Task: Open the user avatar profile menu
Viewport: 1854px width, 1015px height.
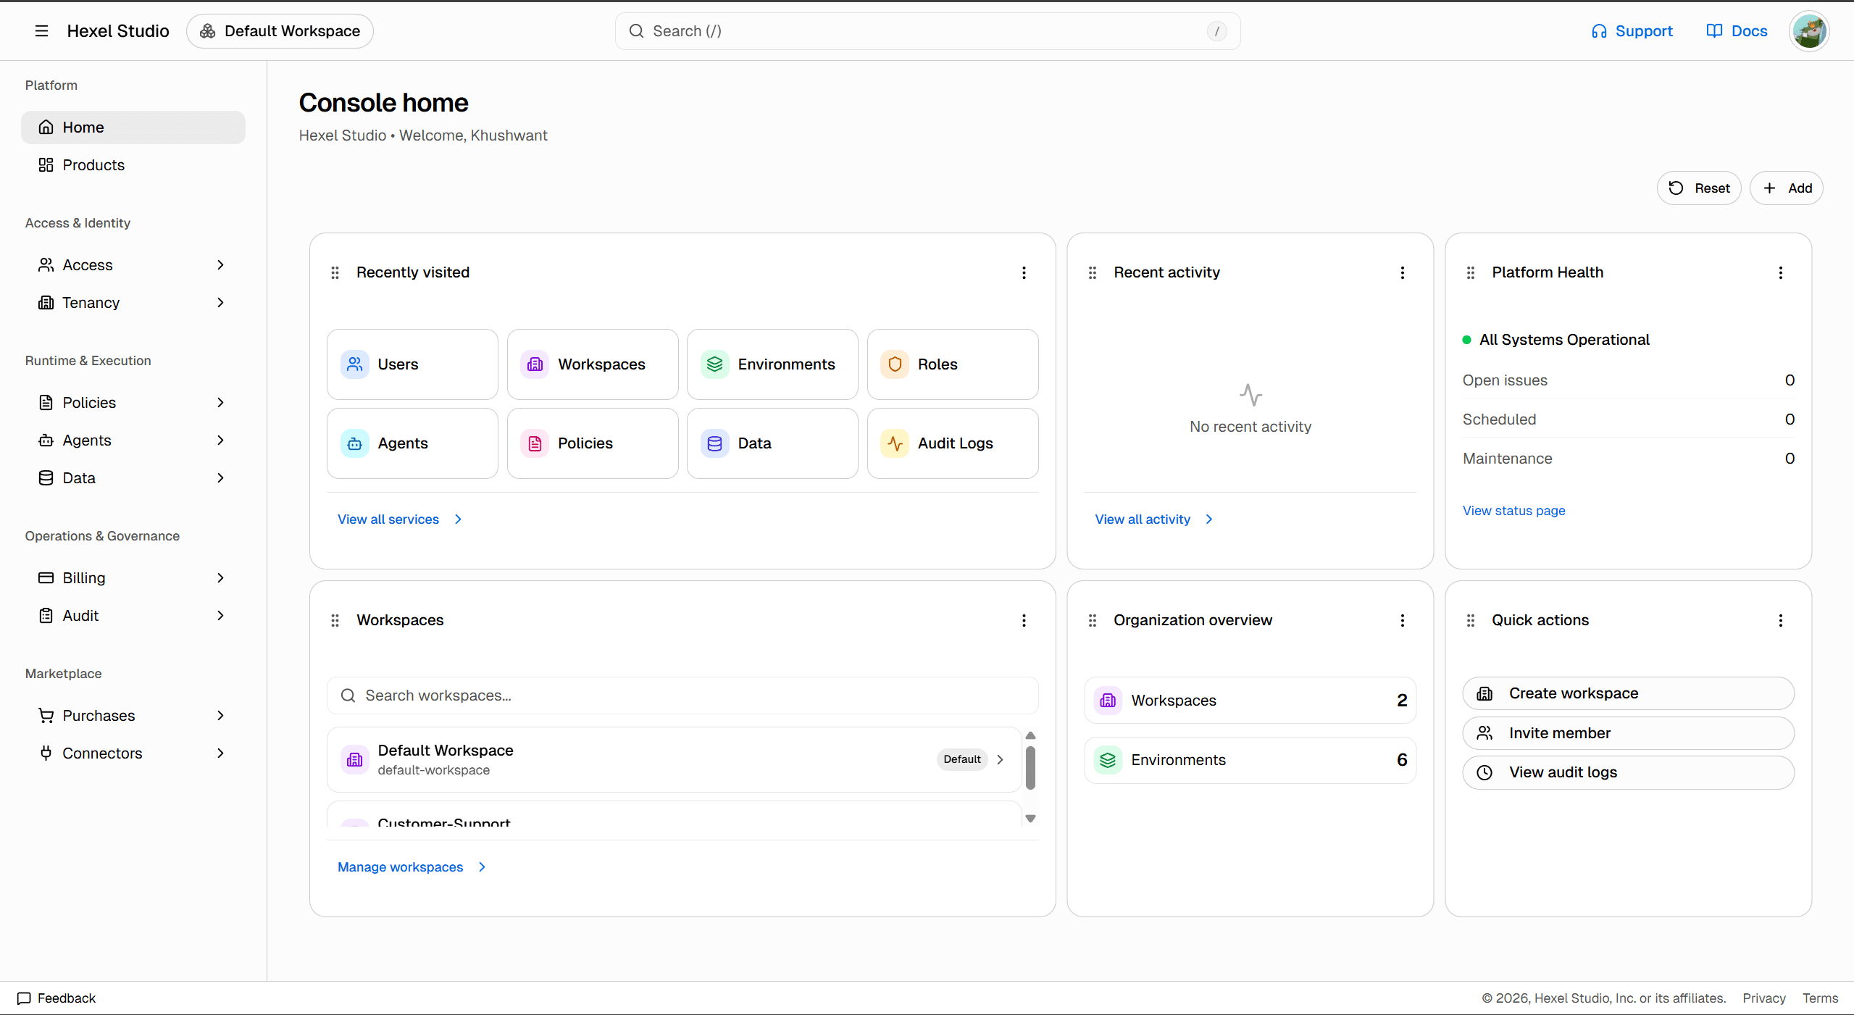Action: 1808,31
